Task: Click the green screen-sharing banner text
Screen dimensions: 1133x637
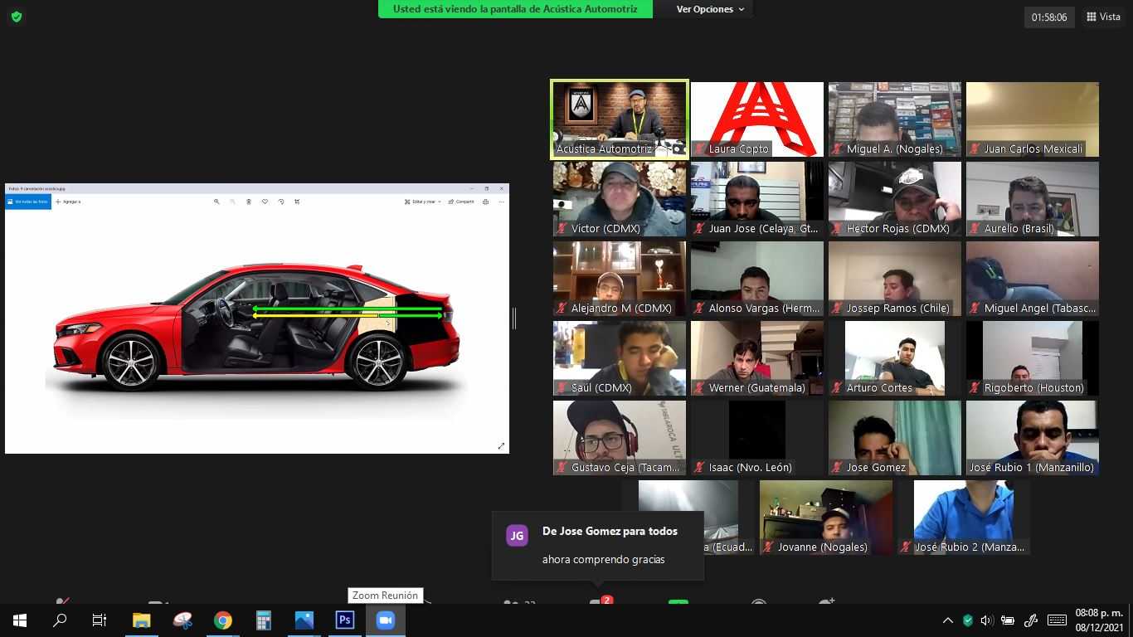Action: pyautogui.click(x=515, y=9)
